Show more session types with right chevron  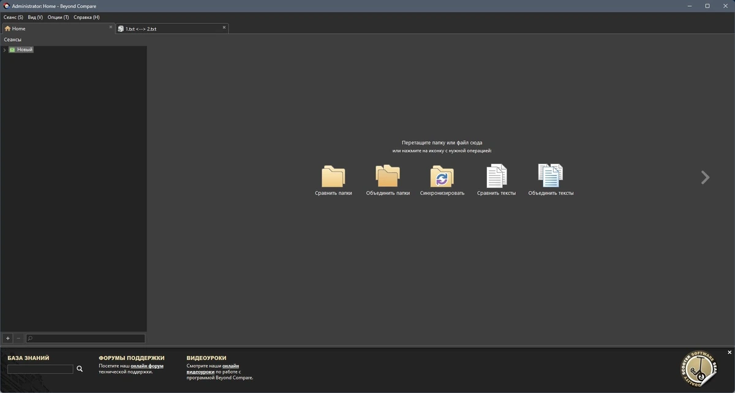pyautogui.click(x=705, y=178)
